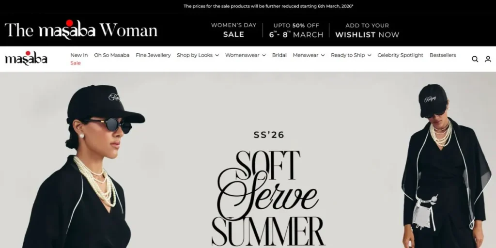Image resolution: width=496 pixels, height=248 pixels.
Task: Open the account profile icon
Action: pyautogui.click(x=488, y=59)
